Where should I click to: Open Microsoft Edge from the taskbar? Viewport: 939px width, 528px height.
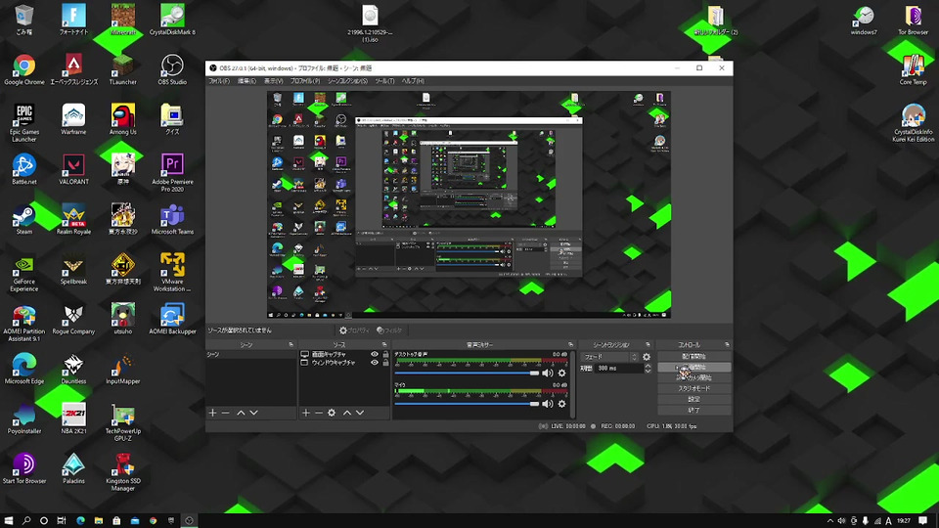(x=80, y=520)
